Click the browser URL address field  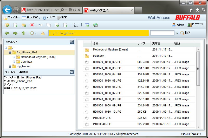(x=43, y=10)
